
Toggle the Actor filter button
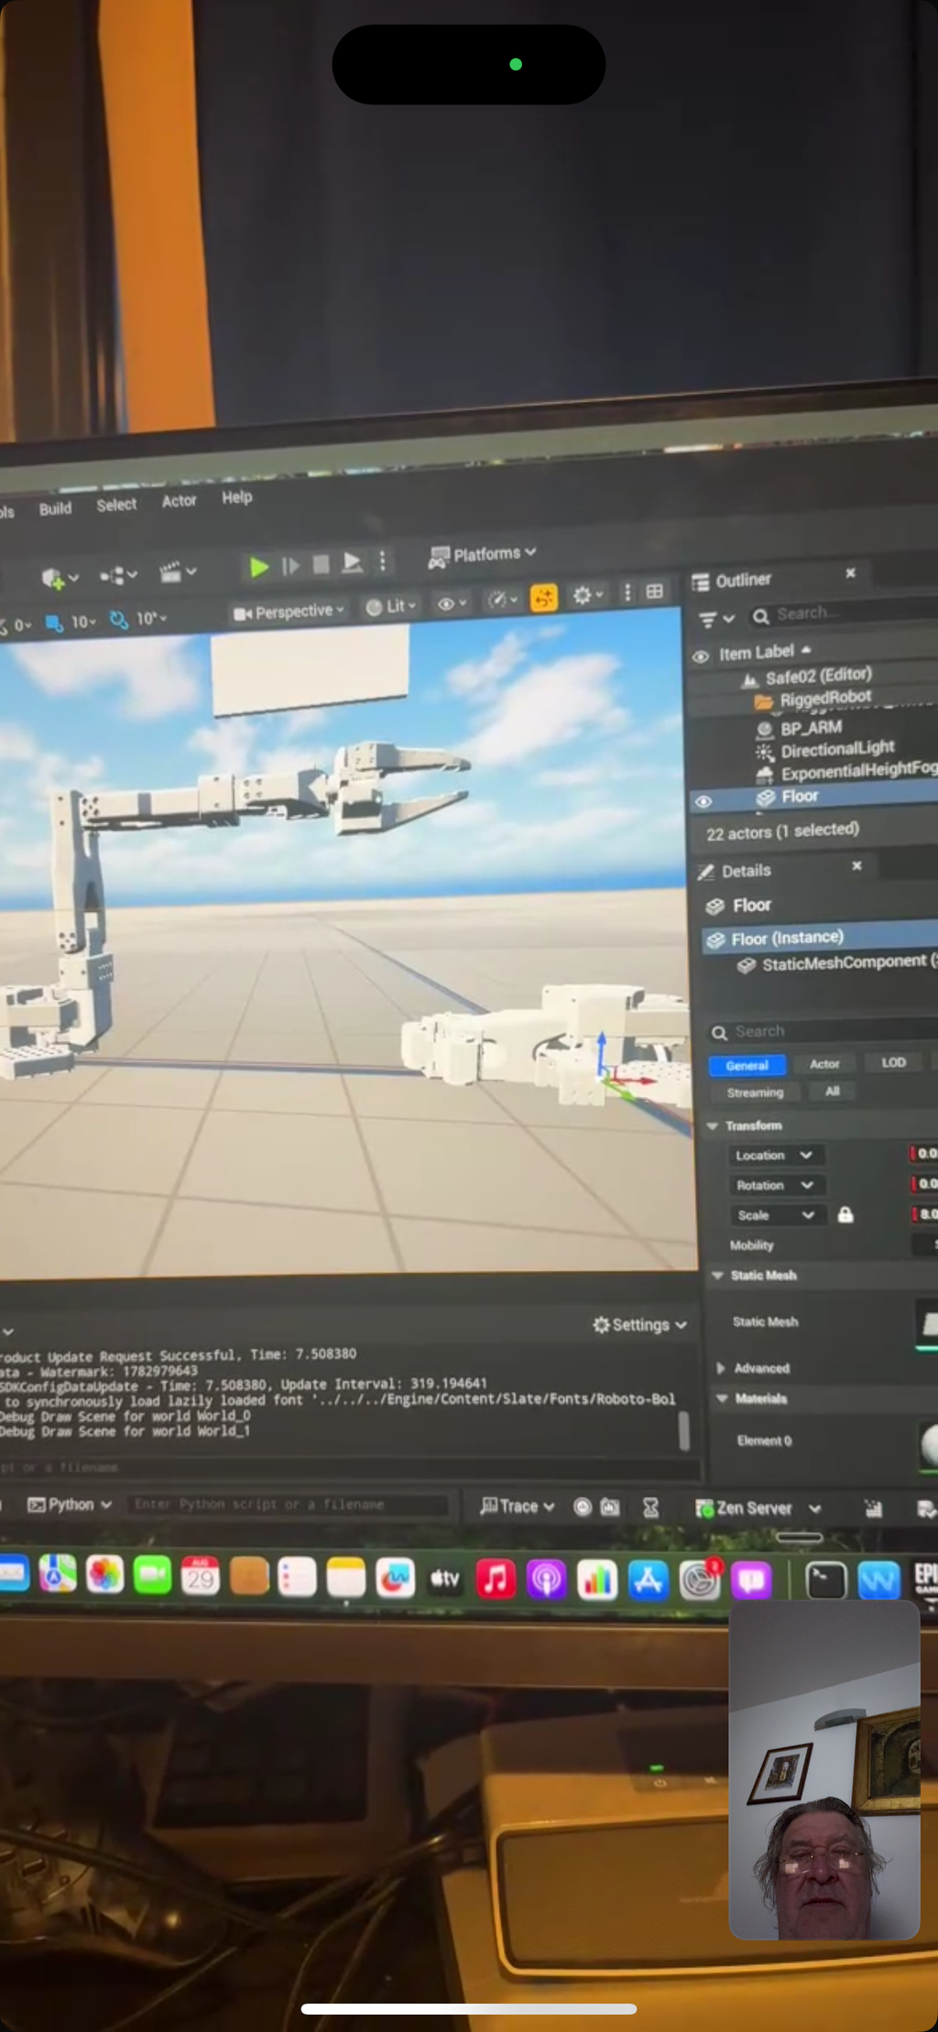click(x=824, y=1063)
